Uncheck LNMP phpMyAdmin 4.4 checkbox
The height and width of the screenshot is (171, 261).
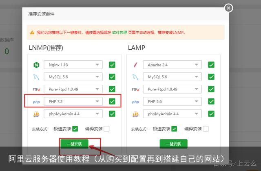112,114
